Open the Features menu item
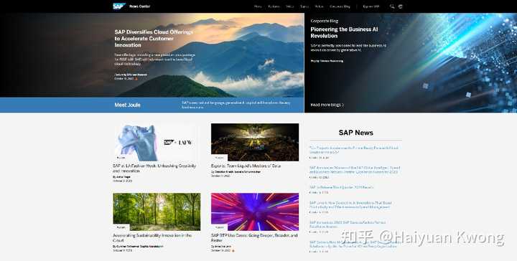Screen dimensions: 517x261 [274, 6]
